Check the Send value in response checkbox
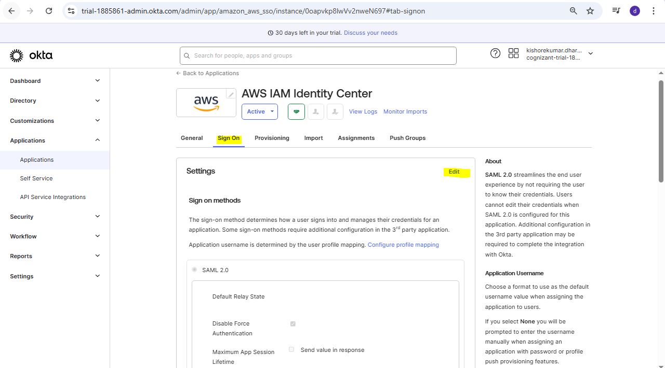The image size is (665, 368). click(x=291, y=350)
